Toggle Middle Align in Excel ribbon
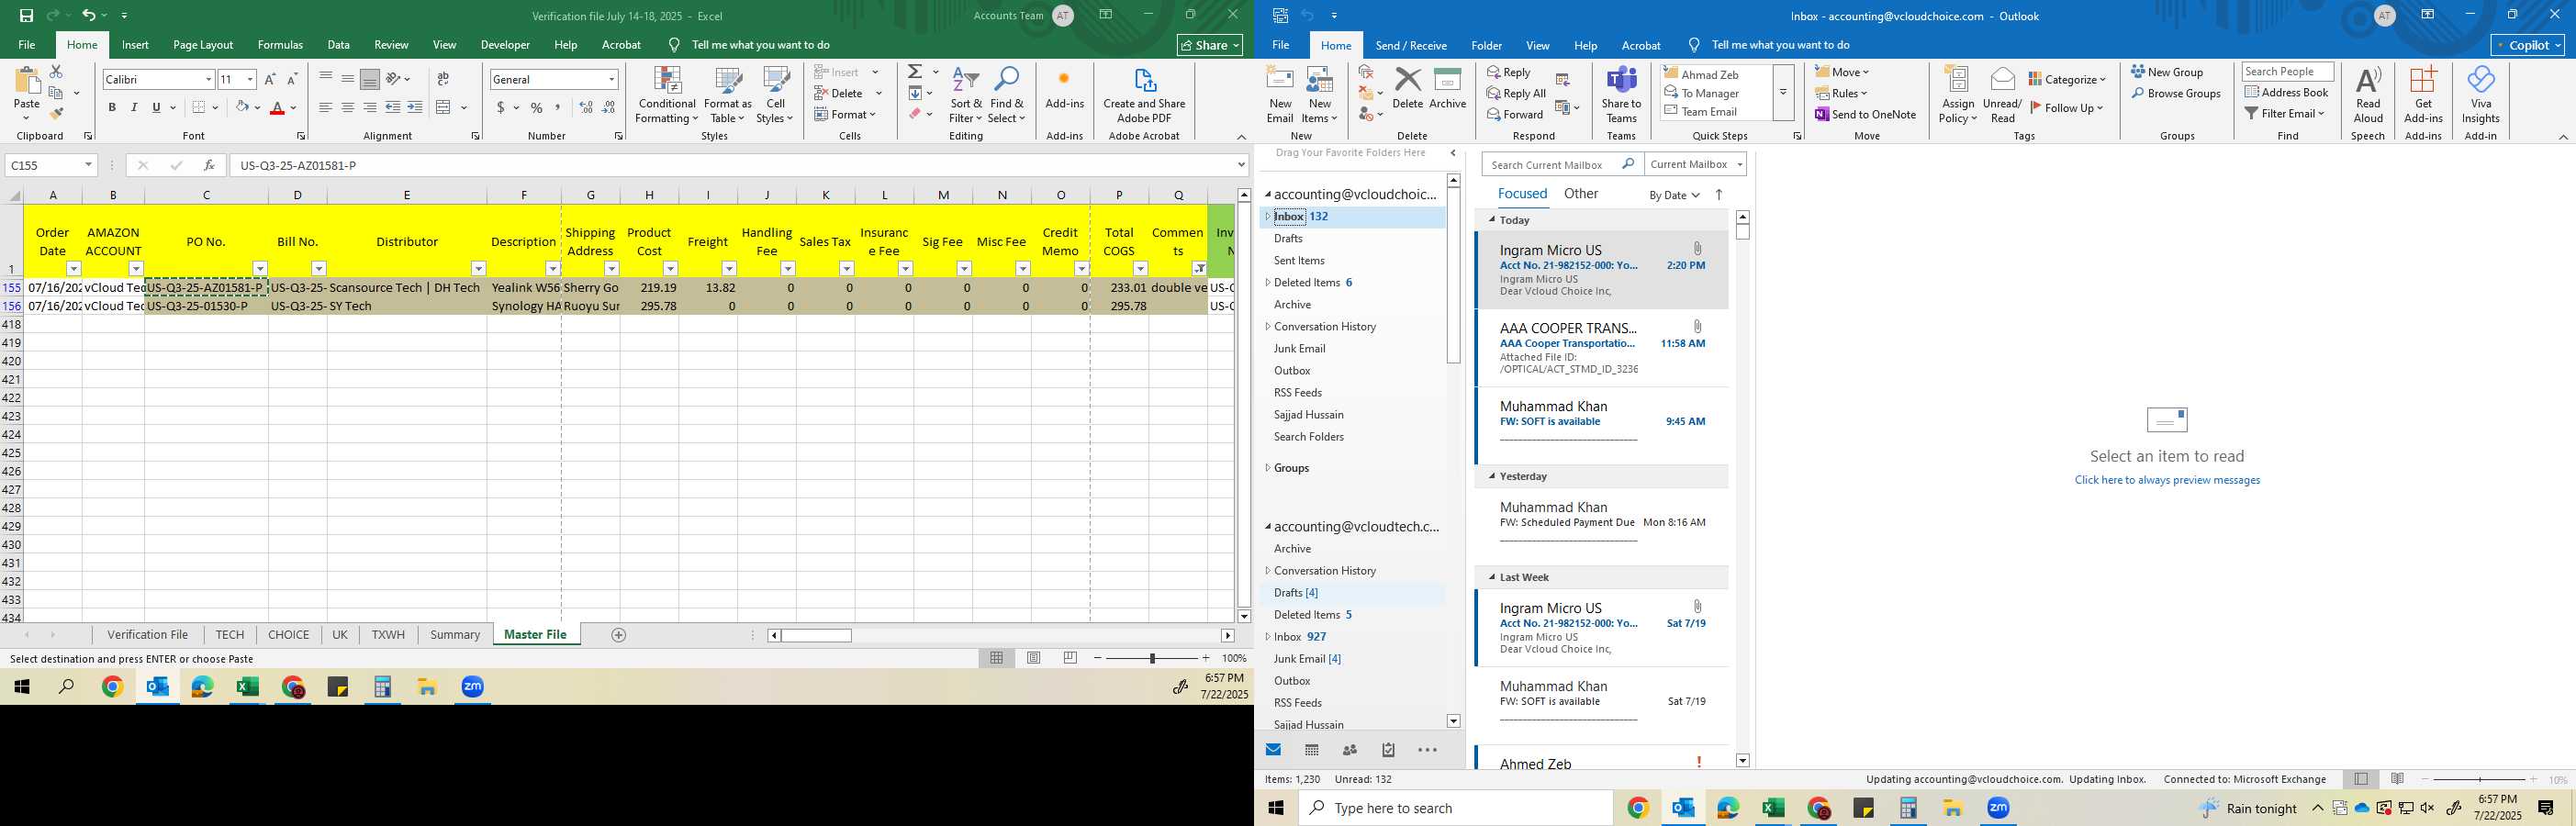Image resolution: width=2576 pixels, height=826 pixels. [347, 79]
